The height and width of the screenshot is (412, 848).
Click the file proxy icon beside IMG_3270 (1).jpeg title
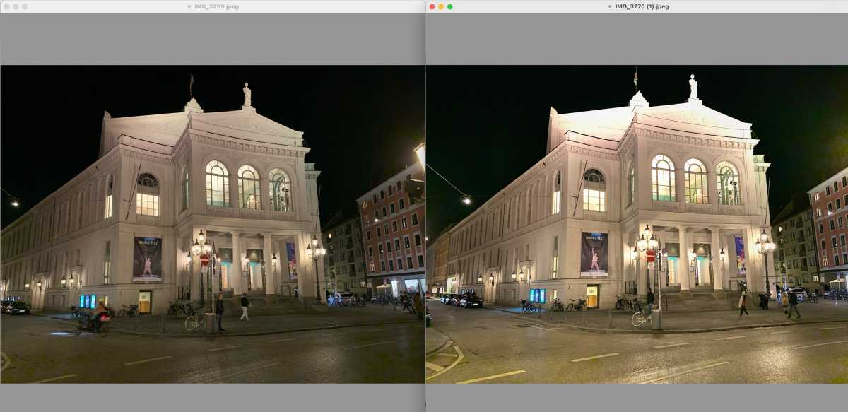(611, 6)
